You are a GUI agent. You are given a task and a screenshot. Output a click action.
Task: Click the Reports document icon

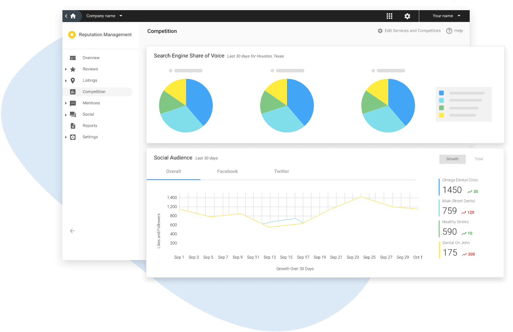73,126
